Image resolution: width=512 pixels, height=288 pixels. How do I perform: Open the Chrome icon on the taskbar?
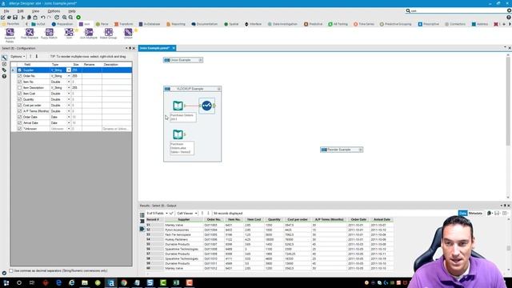coord(124,282)
